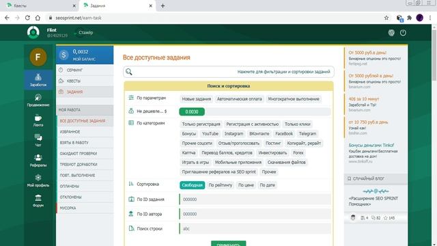This screenshot has width=437, height=246.
Task: Open Задания menu item
Action: (85, 92)
